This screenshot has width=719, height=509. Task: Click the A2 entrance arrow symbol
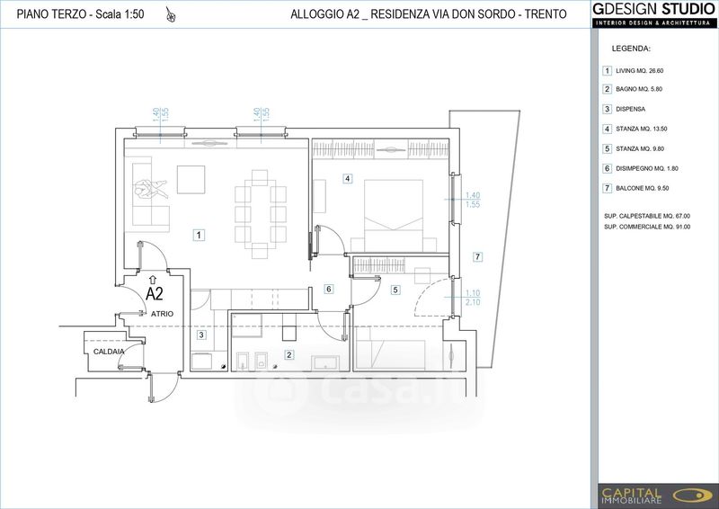(153, 279)
